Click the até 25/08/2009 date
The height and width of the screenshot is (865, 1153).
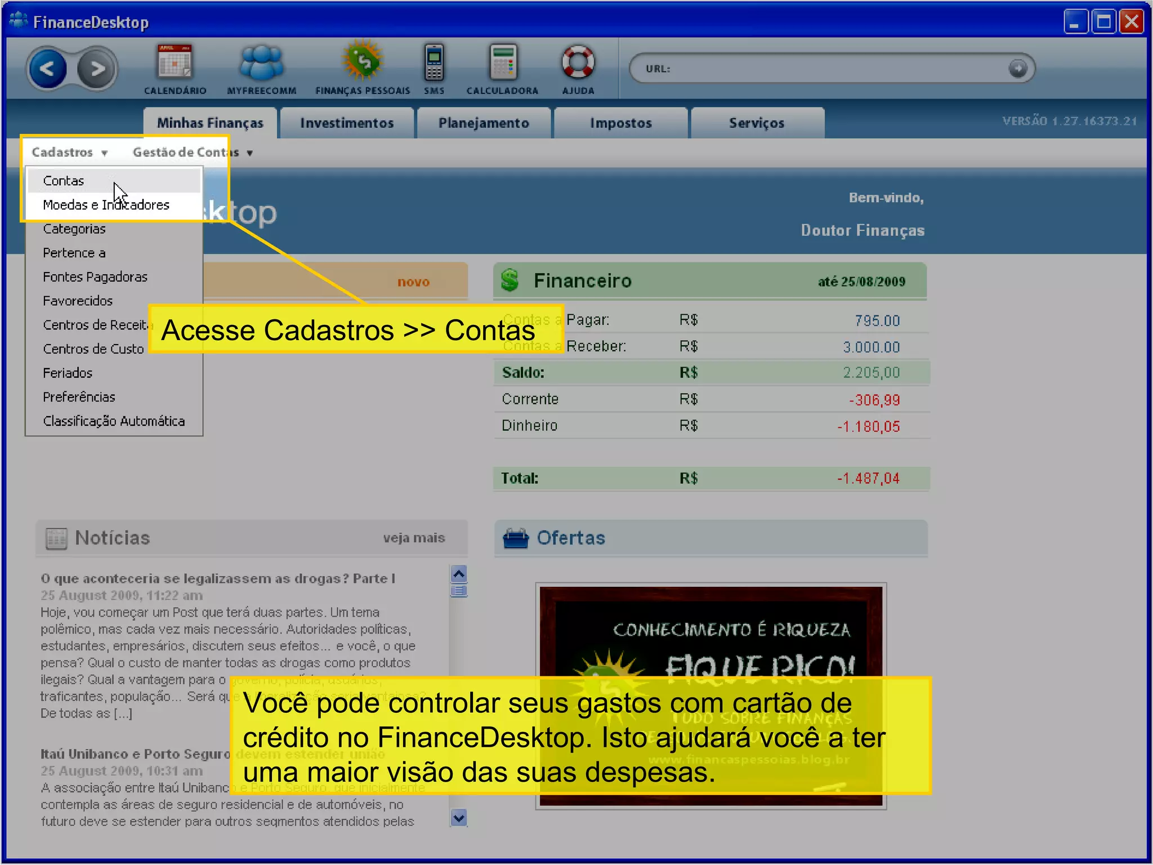[861, 282]
